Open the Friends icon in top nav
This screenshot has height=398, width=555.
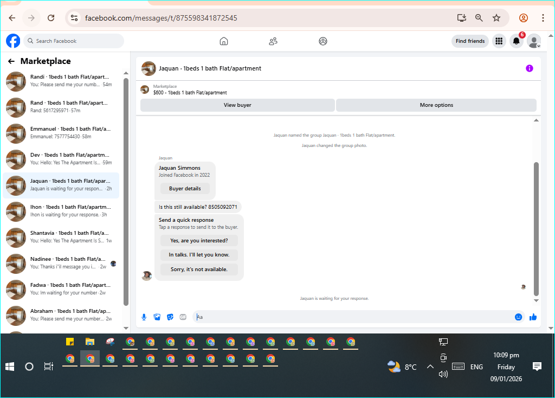273,41
